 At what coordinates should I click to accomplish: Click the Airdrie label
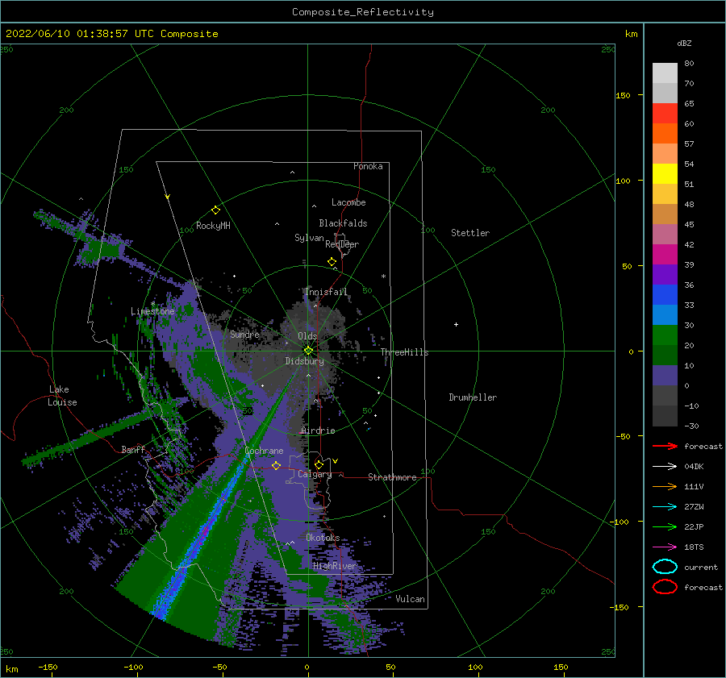(x=318, y=431)
